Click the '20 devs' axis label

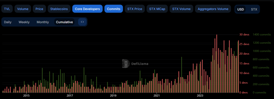coord(244,54)
